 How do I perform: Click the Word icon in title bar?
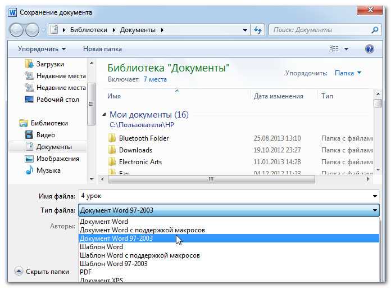point(12,12)
